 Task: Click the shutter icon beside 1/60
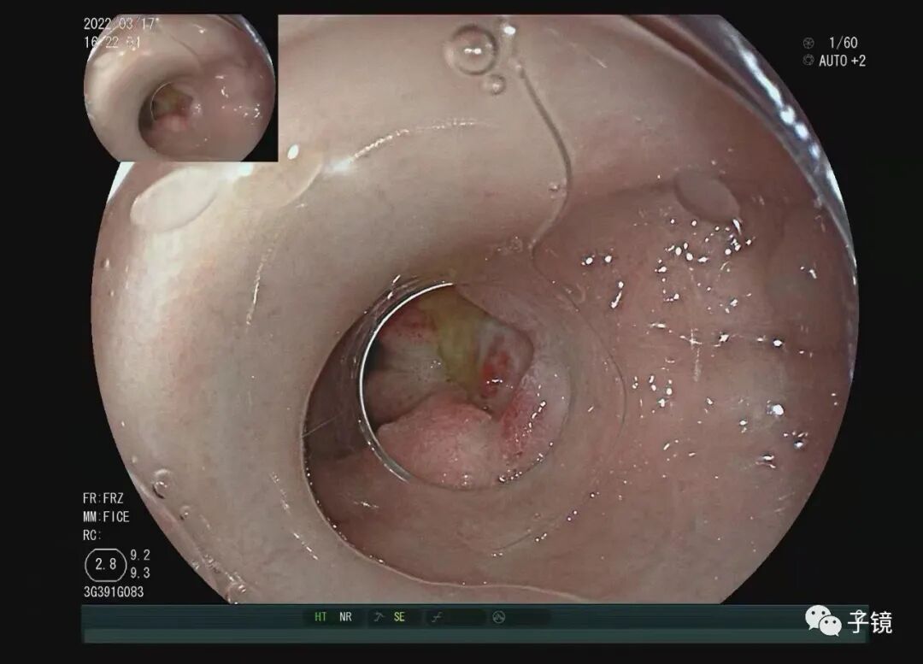[808, 43]
